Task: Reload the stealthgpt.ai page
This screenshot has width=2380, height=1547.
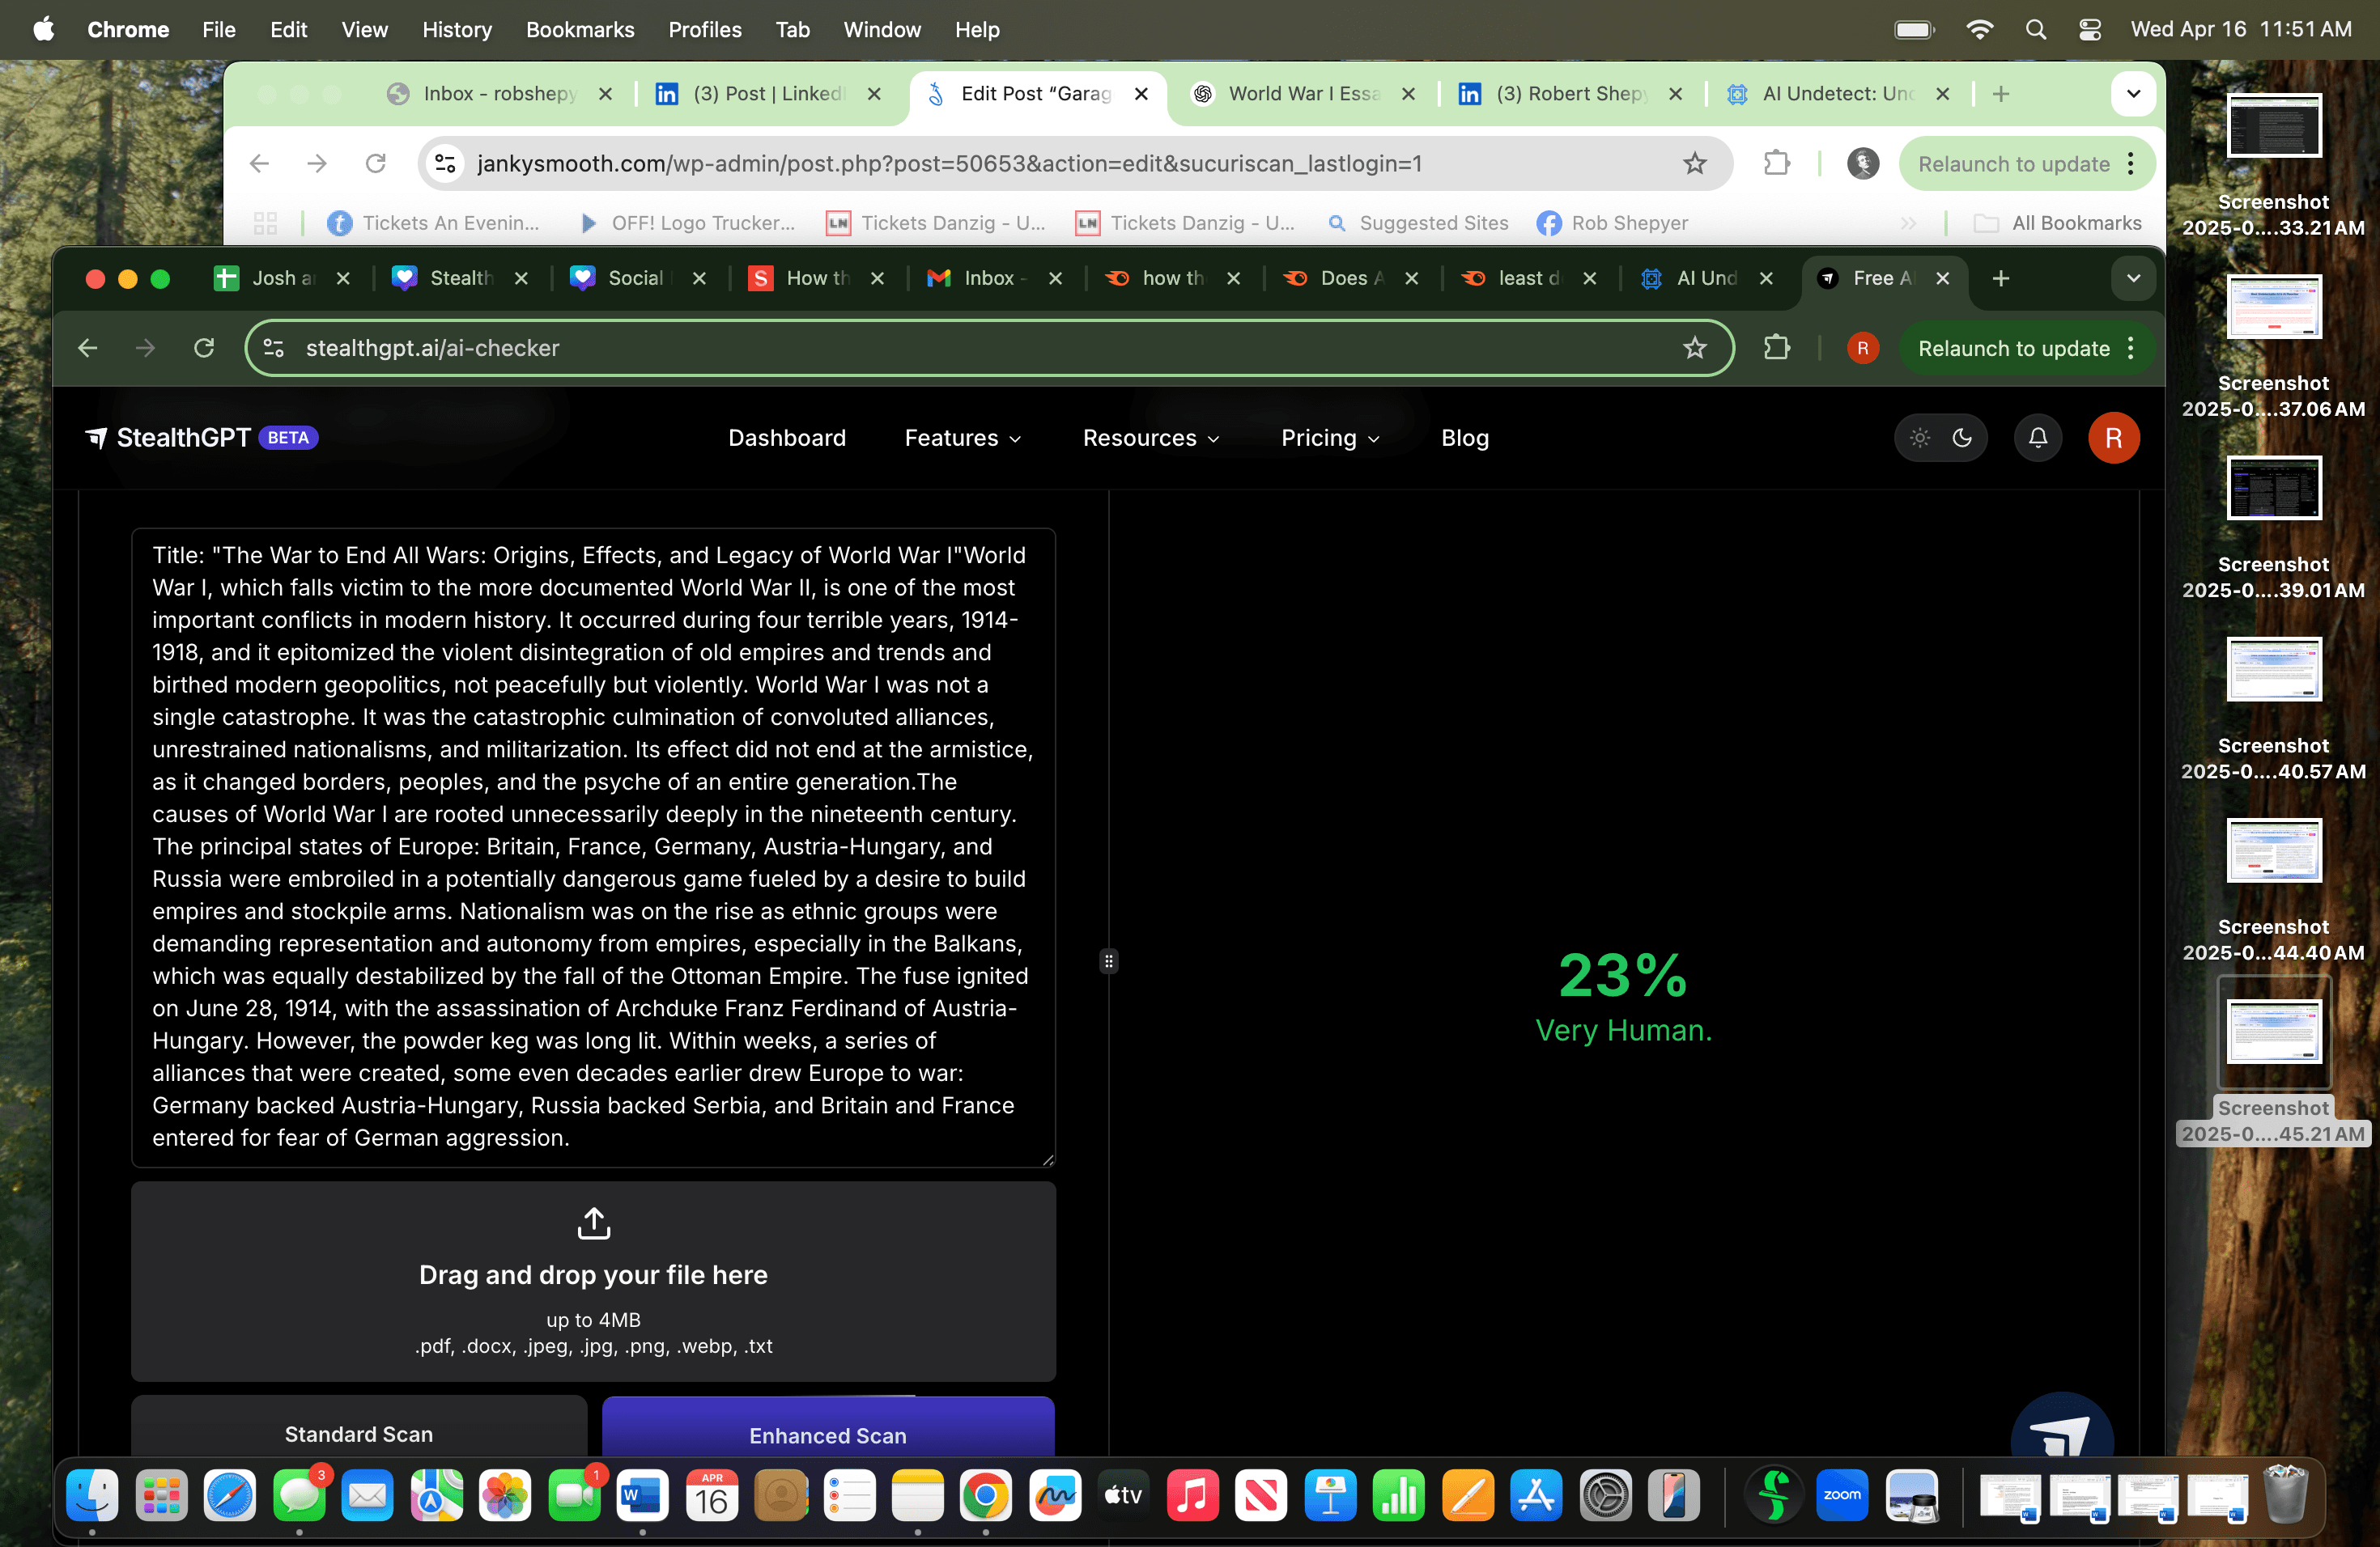Action: 204,348
